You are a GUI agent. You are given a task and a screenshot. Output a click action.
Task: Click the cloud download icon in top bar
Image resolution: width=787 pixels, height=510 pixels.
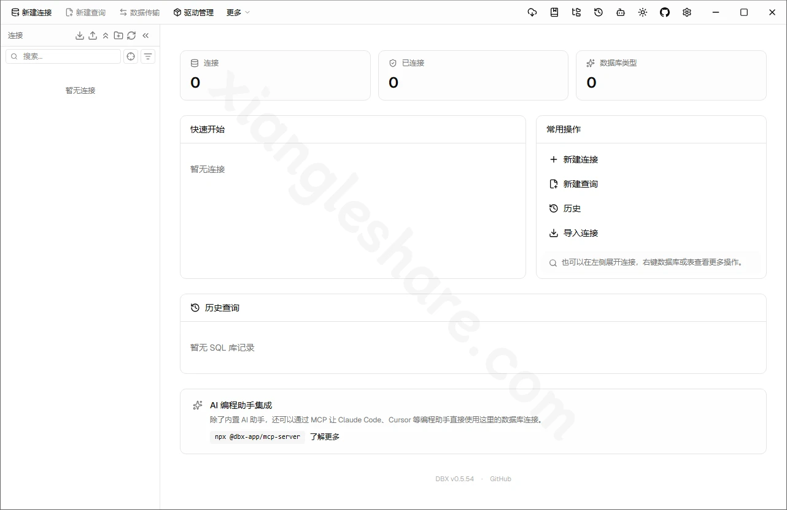point(532,12)
